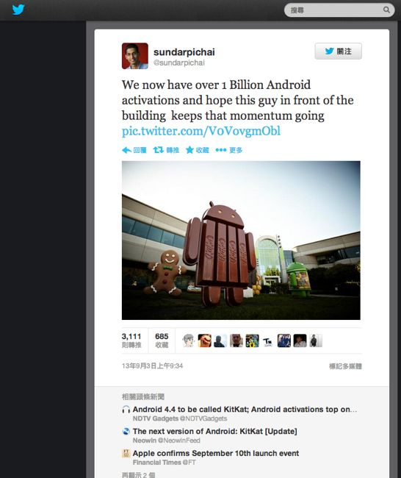Image resolution: width=401 pixels, height=478 pixels.
Task: View the 685 favorites count
Action: point(162,340)
